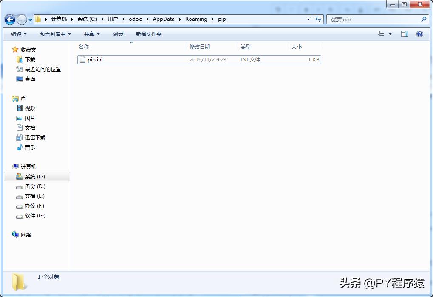Navigate to Roaming via the breadcrumb

196,19
